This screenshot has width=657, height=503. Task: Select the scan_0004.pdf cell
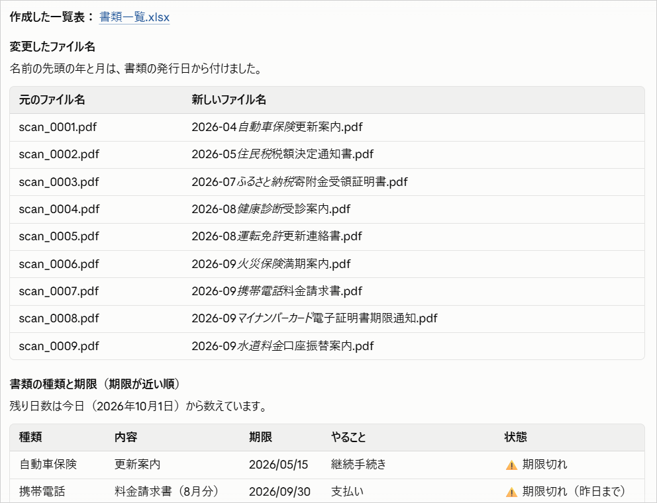pyautogui.click(x=59, y=209)
